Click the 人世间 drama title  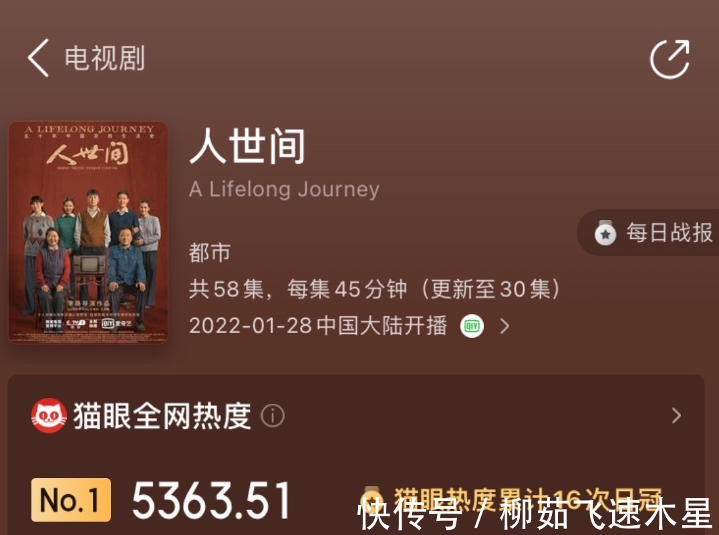pyautogui.click(x=248, y=146)
